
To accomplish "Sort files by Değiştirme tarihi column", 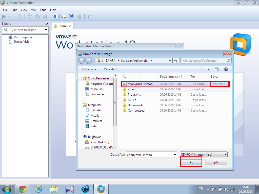I will pyautogui.click(x=173, y=77).
